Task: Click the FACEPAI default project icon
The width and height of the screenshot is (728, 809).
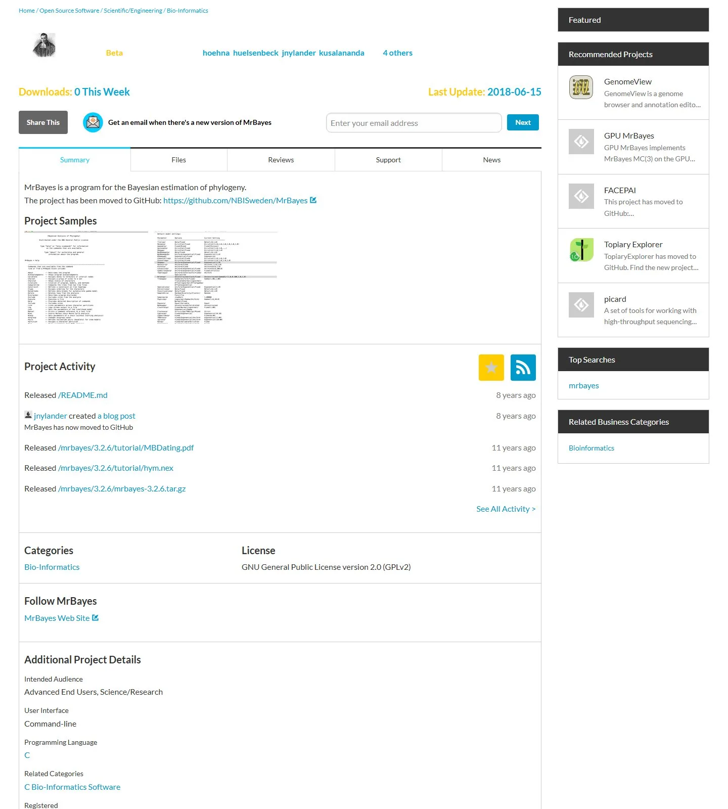Action: coord(581,196)
